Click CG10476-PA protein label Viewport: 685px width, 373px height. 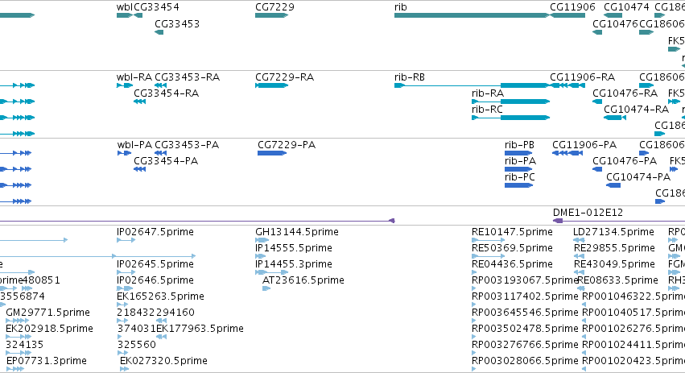tap(625, 161)
